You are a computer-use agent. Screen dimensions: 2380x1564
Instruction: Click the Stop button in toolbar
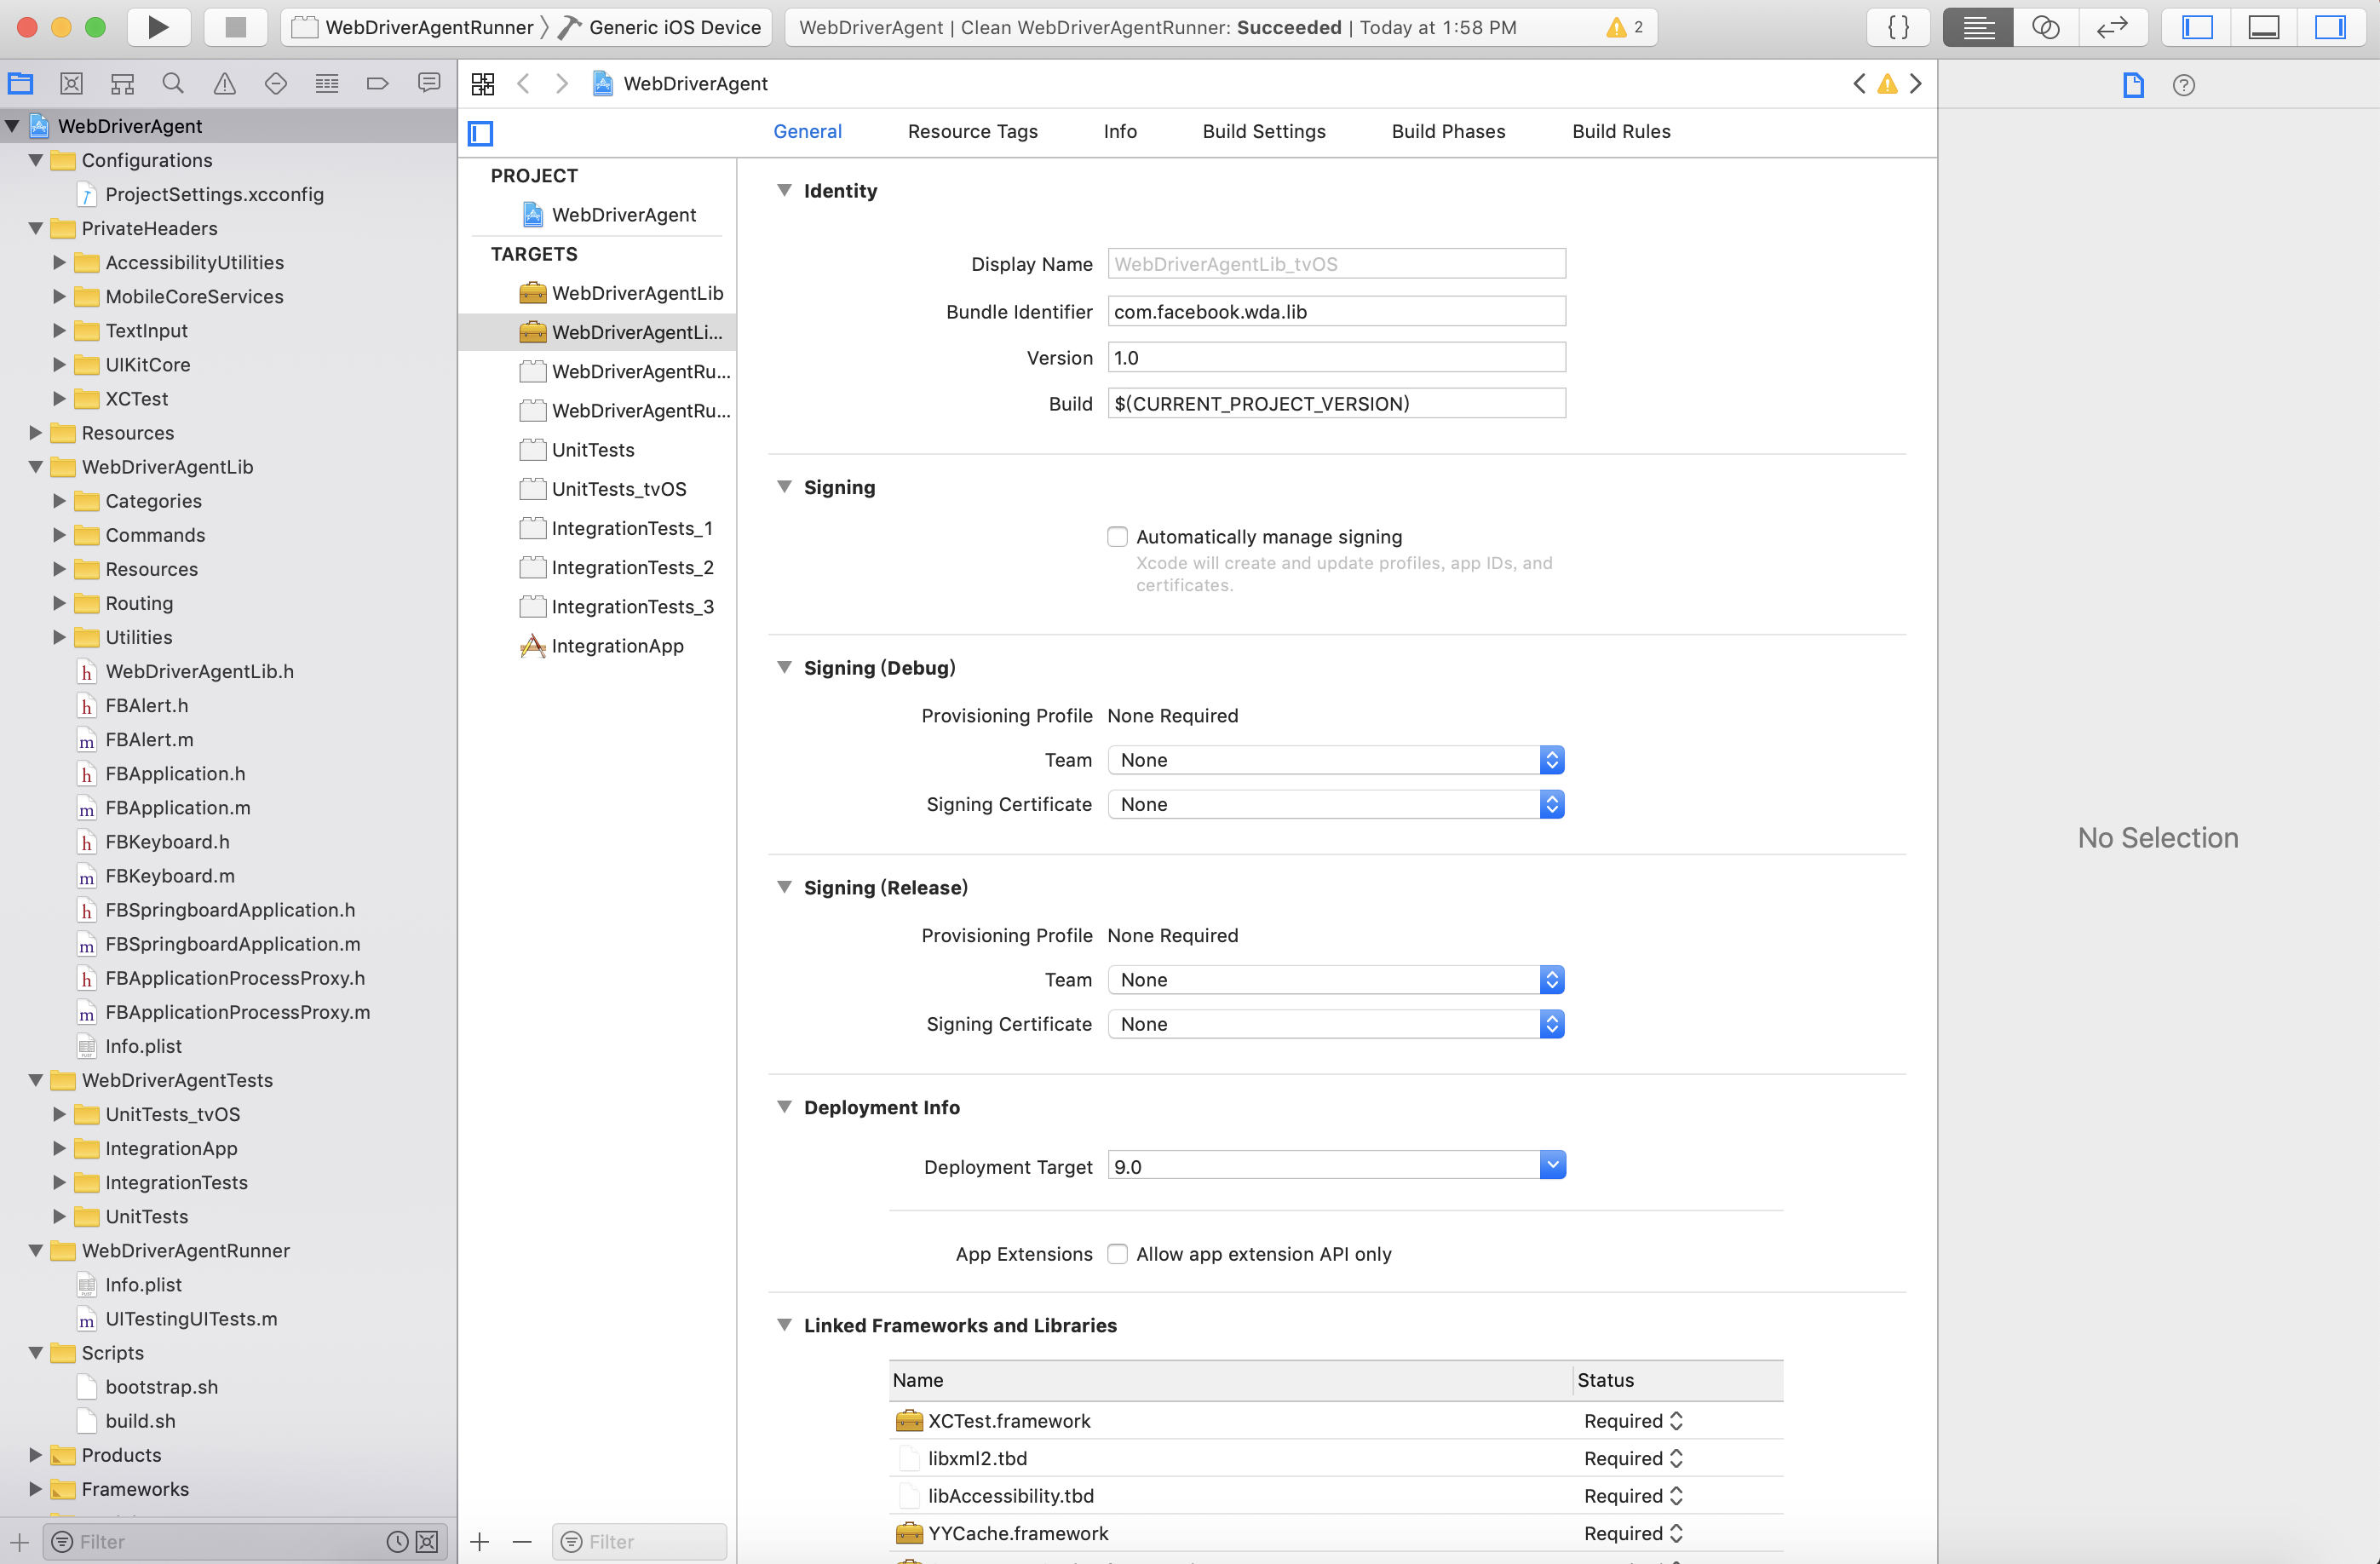[235, 27]
